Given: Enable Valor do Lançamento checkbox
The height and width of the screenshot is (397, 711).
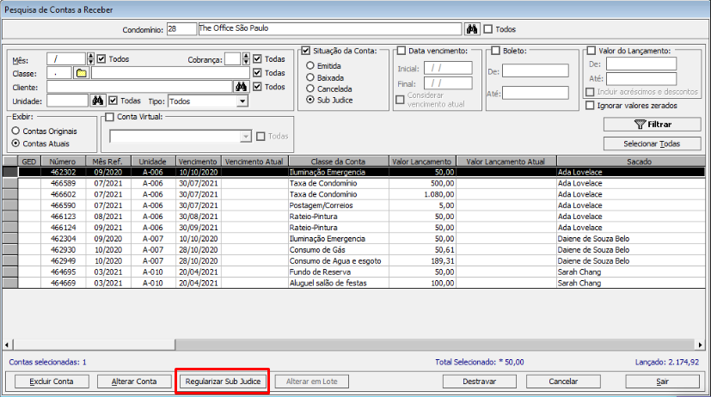Looking at the screenshot, I should click(x=591, y=51).
